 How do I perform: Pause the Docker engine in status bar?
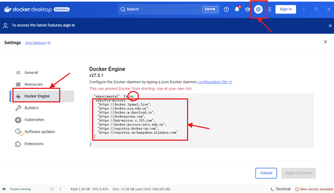click(52, 189)
